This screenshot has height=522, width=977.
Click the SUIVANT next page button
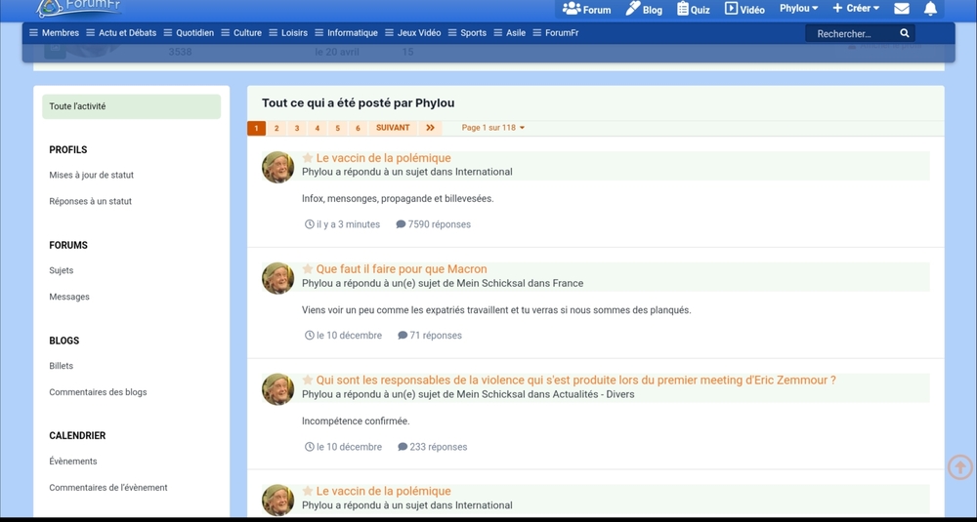pyautogui.click(x=393, y=128)
